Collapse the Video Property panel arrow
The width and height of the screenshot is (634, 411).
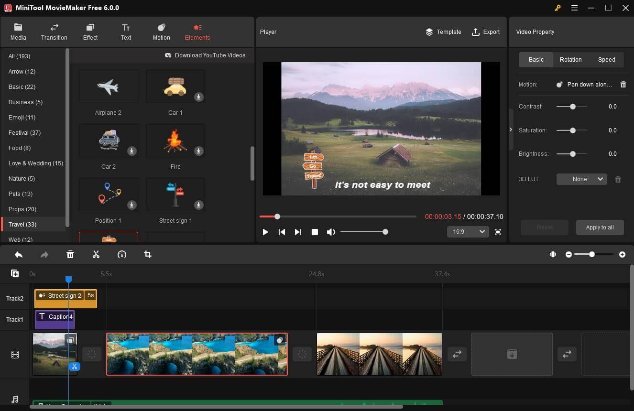(x=510, y=130)
